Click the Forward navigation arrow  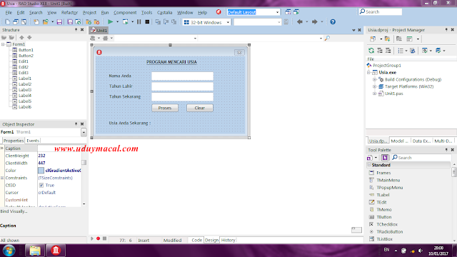(x=314, y=22)
